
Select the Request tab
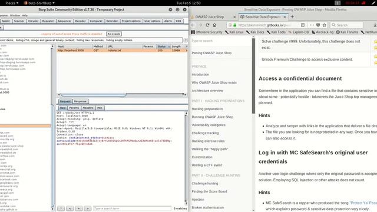(x=65, y=101)
